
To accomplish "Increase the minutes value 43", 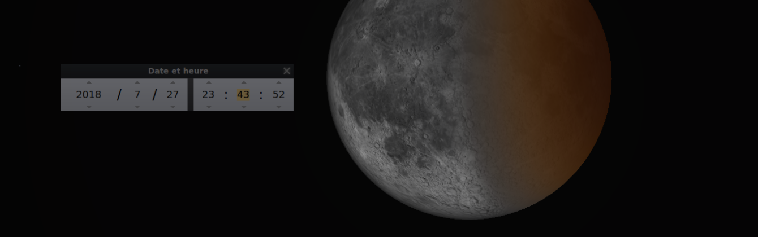I will pyautogui.click(x=243, y=82).
